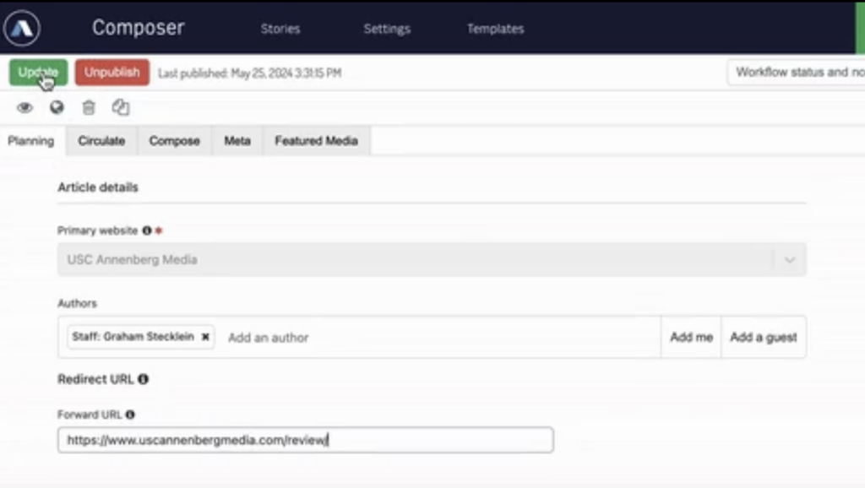This screenshot has height=488, width=865.
Task: Click the globe icon in the toolbar
Action: pos(57,107)
